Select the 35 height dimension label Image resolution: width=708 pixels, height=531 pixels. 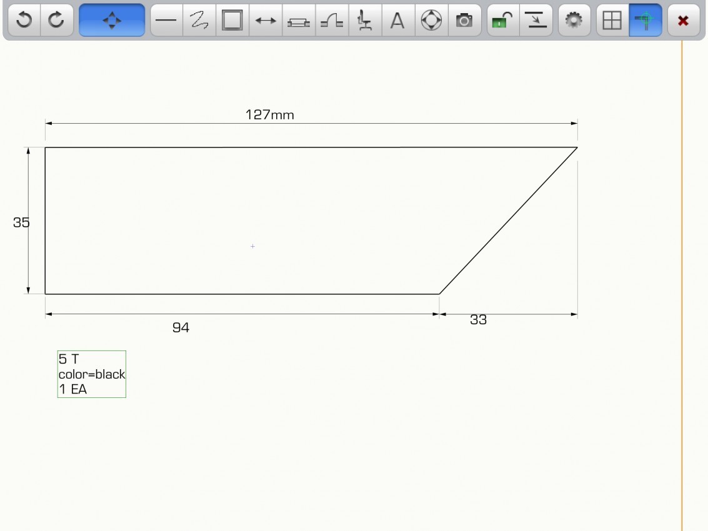21,222
